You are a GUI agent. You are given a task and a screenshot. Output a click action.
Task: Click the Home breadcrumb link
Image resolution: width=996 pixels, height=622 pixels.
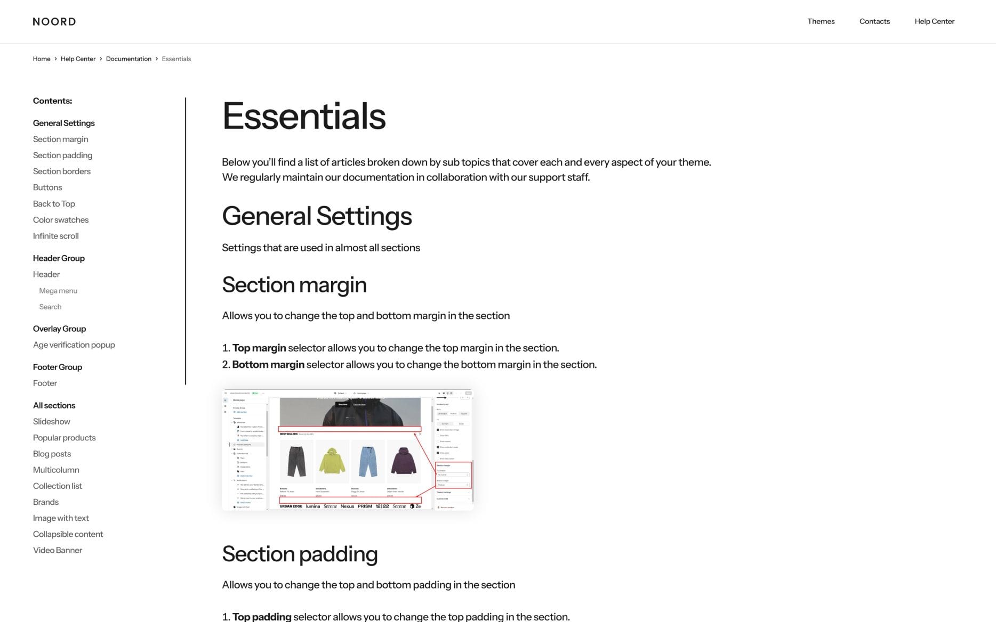click(x=42, y=59)
